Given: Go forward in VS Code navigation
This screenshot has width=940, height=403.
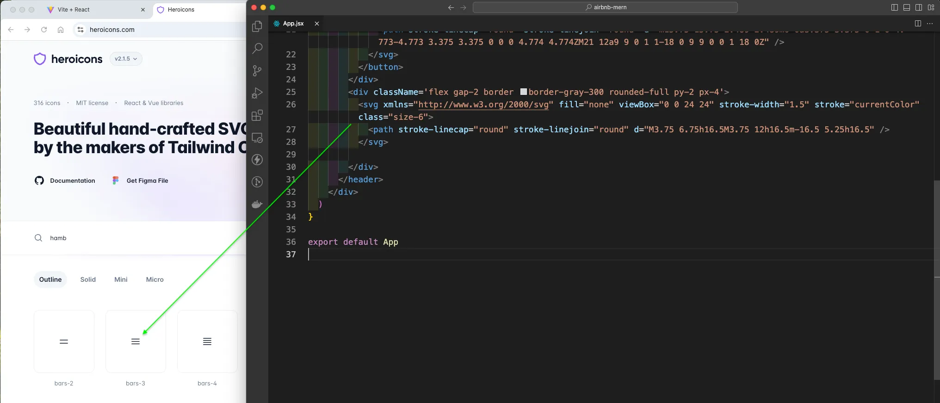Looking at the screenshot, I should coord(463,7).
